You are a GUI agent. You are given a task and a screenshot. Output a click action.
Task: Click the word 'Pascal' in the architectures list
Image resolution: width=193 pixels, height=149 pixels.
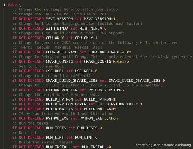pos(82,47)
